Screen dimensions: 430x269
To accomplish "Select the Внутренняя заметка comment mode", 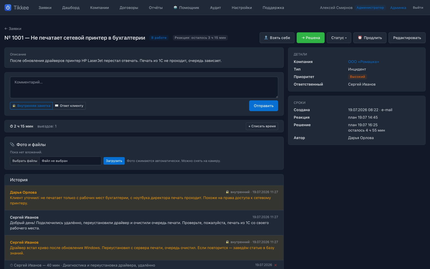I will click(x=31, y=106).
